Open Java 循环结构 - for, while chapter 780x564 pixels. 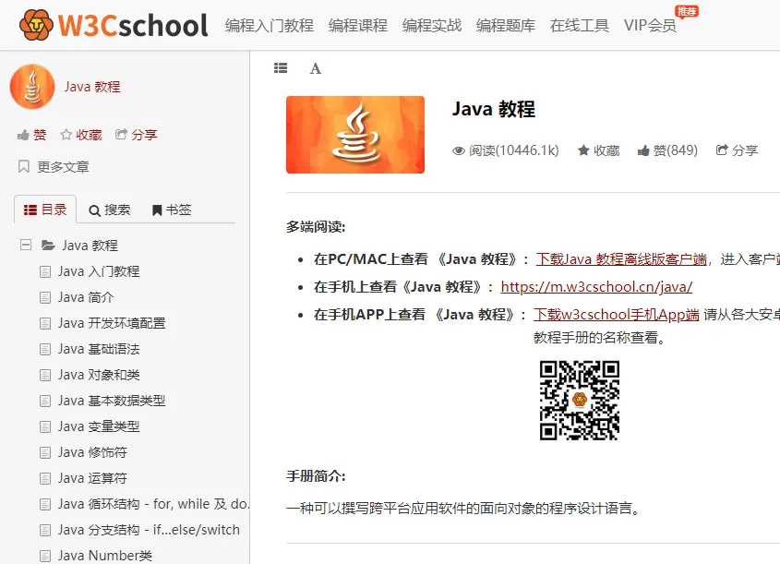tap(153, 504)
